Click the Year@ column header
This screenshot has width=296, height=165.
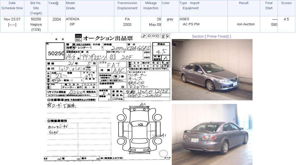[x=57, y=8]
